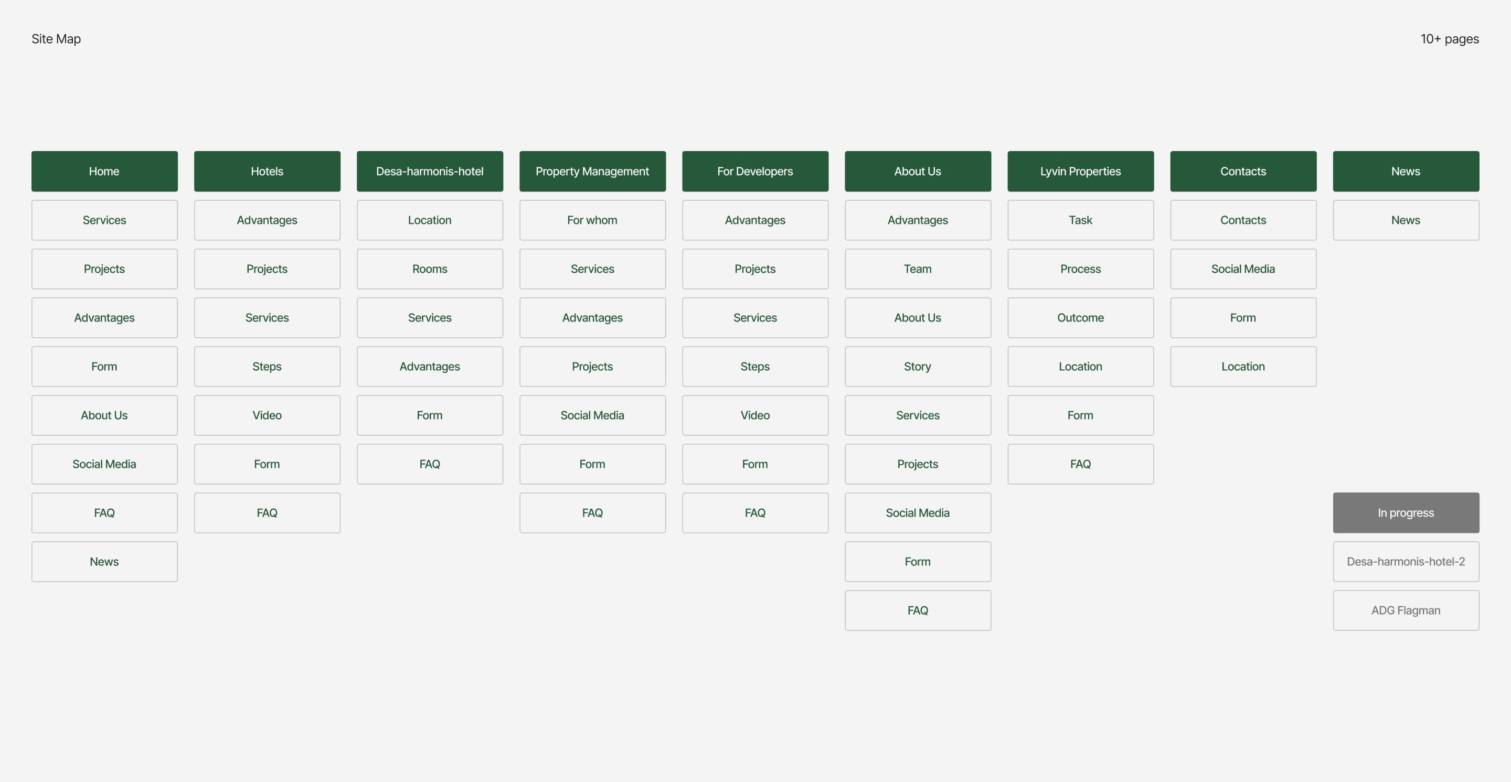This screenshot has height=782, width=1511.
Task: Select the Property Management header
Action: click(x=592, y=171)
